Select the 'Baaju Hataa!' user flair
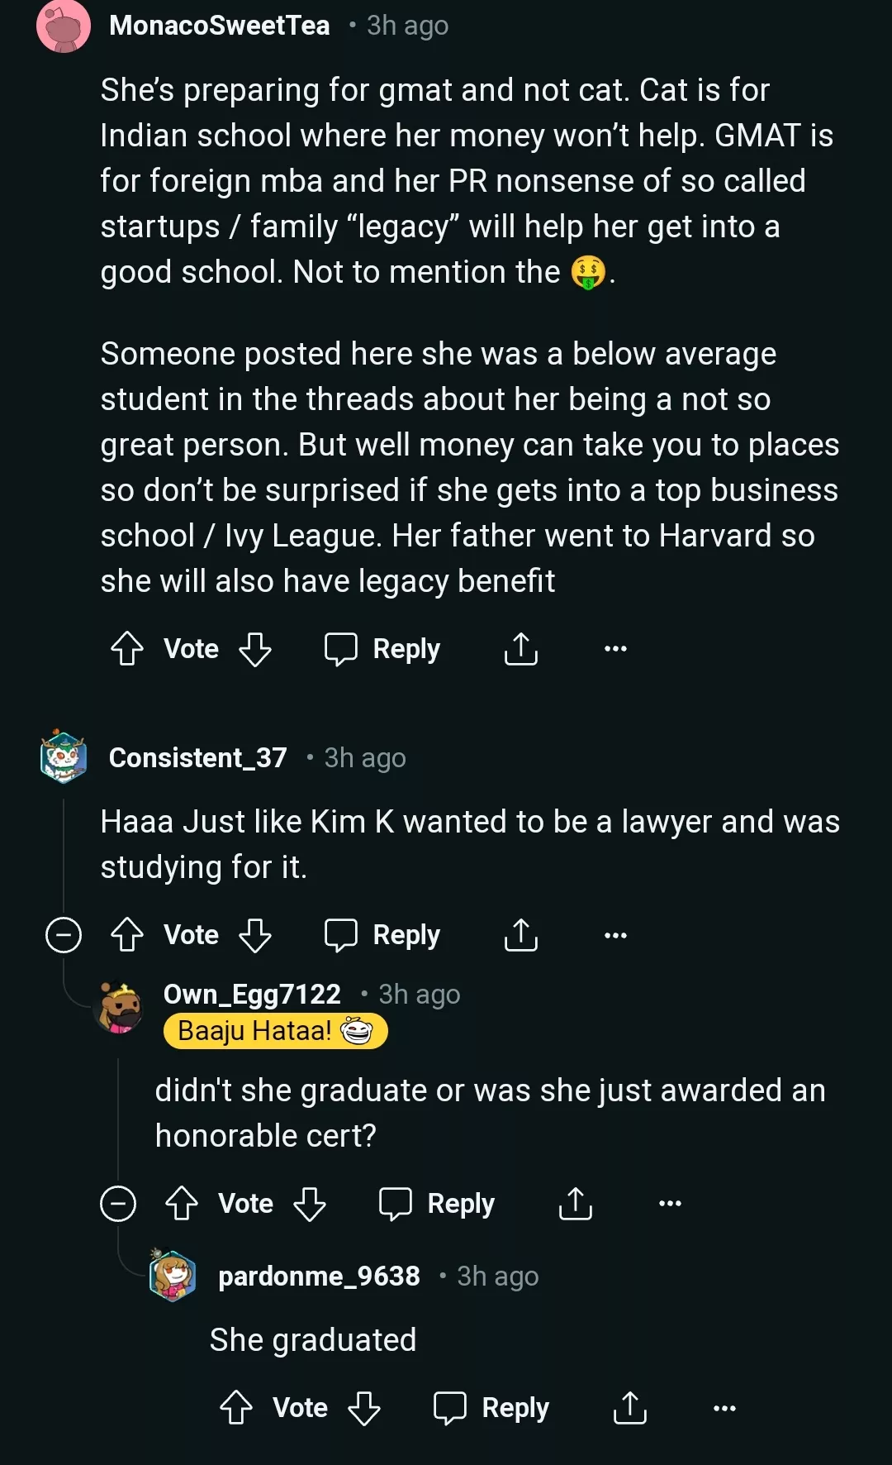The image size is (892, 1465). tap(275, 1030)
